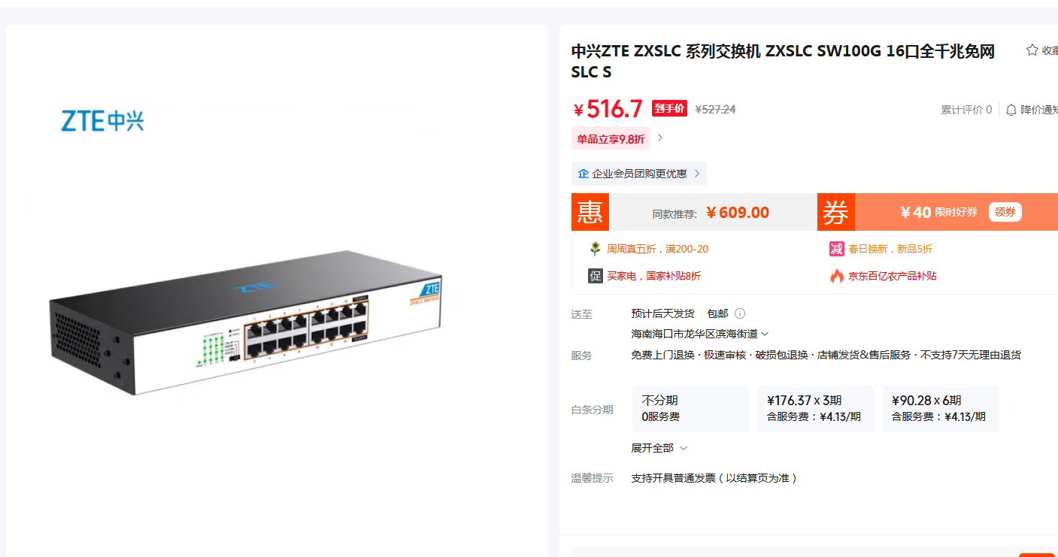Expand 展开全部 installment options
The width and height of the screenshot is (1058, 557).
(x=659, y=448)
